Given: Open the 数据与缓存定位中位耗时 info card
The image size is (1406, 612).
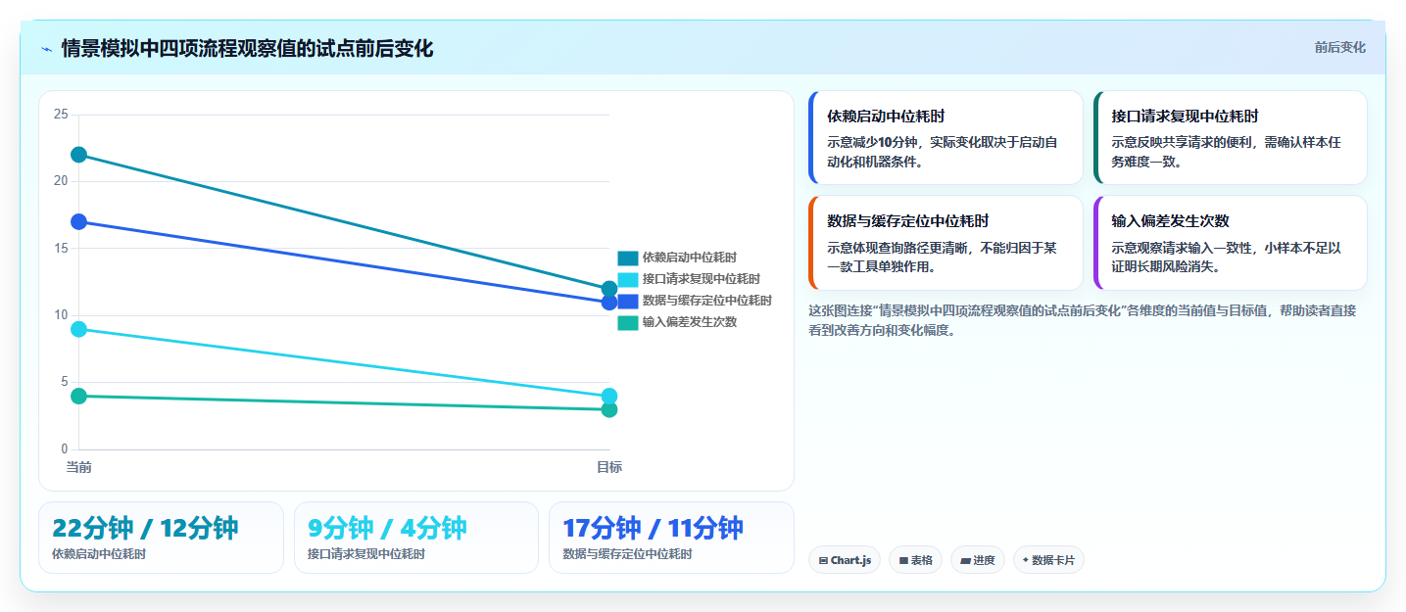Looking at the screenshot, I should tap(945, 243).
